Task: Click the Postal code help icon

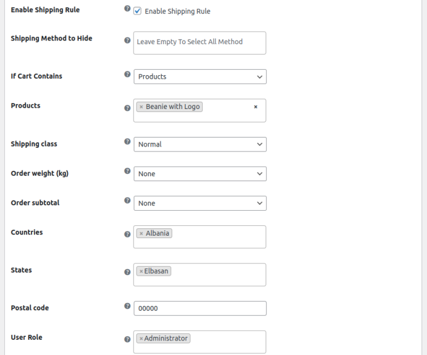Action: [x=127, y=306]
